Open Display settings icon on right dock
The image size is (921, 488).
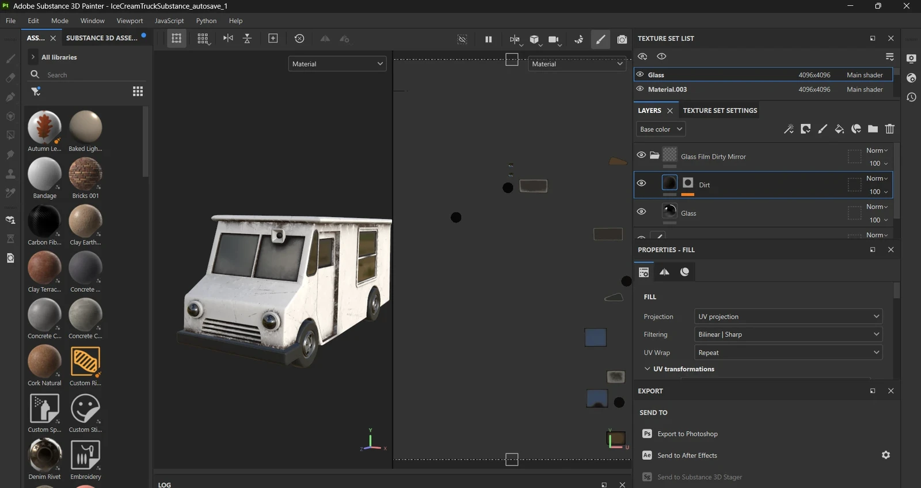coord(911,59)
